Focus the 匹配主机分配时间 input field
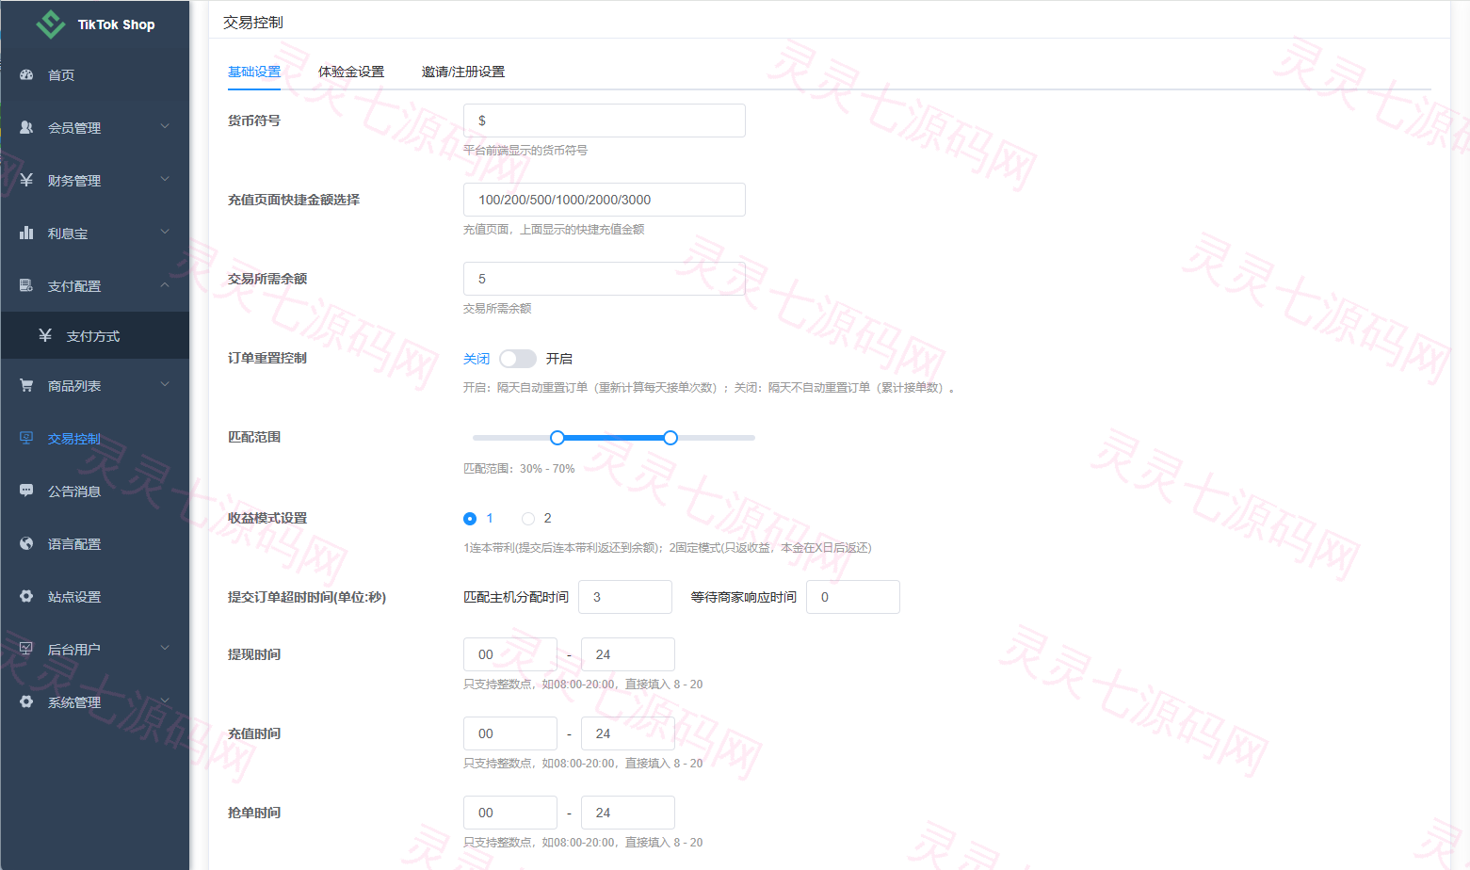The image size is (1470, 870). [x=625, y=597]
